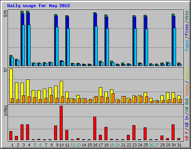Click the orange "Sites" legend label
Screen dimensions: 191x149
pos(187,90)
